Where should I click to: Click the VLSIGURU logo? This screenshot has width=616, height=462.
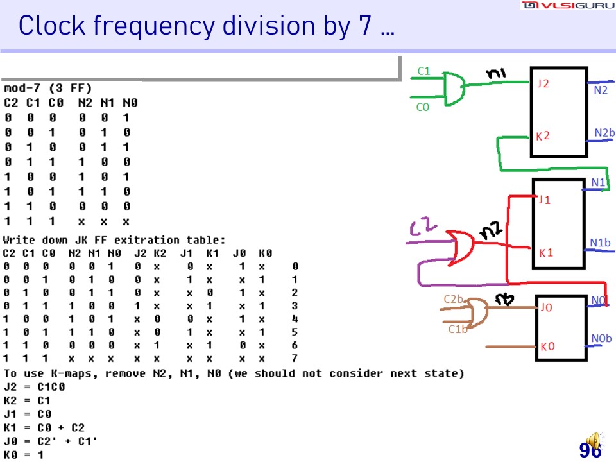pyautogui.click(x=567, y=6)
